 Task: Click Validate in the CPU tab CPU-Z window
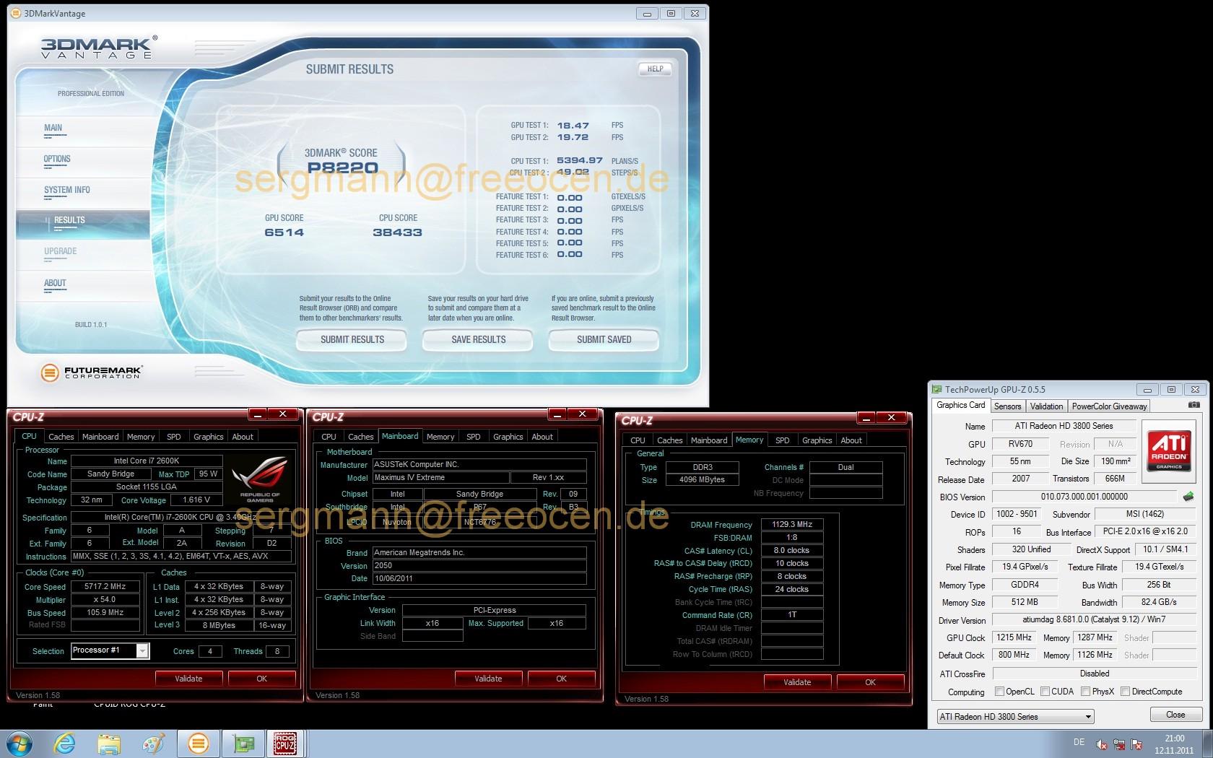pyautogui.click(x=188, y=679)
